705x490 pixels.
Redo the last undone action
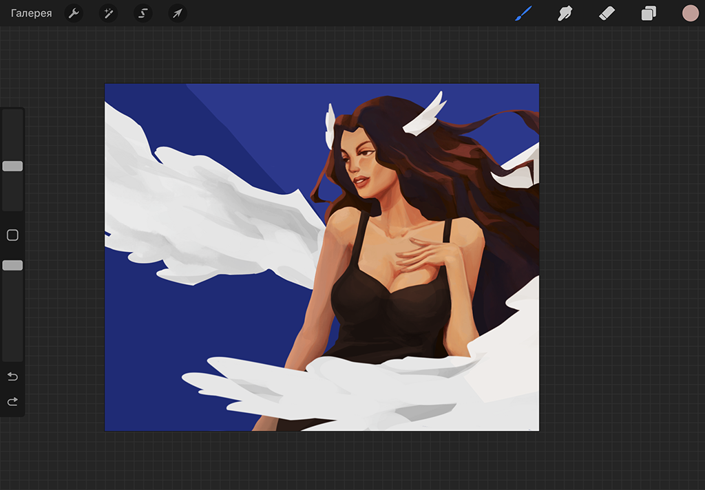(x=12, y=401)
